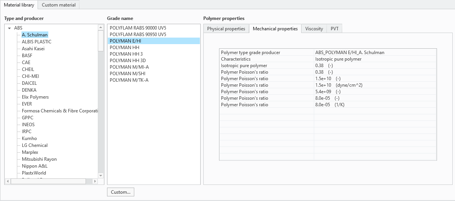Click the Isotropic pure polymer row label

[244, 66]
